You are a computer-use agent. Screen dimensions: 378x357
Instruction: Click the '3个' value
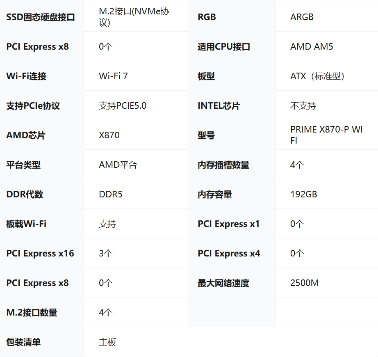tap(106, 253)
